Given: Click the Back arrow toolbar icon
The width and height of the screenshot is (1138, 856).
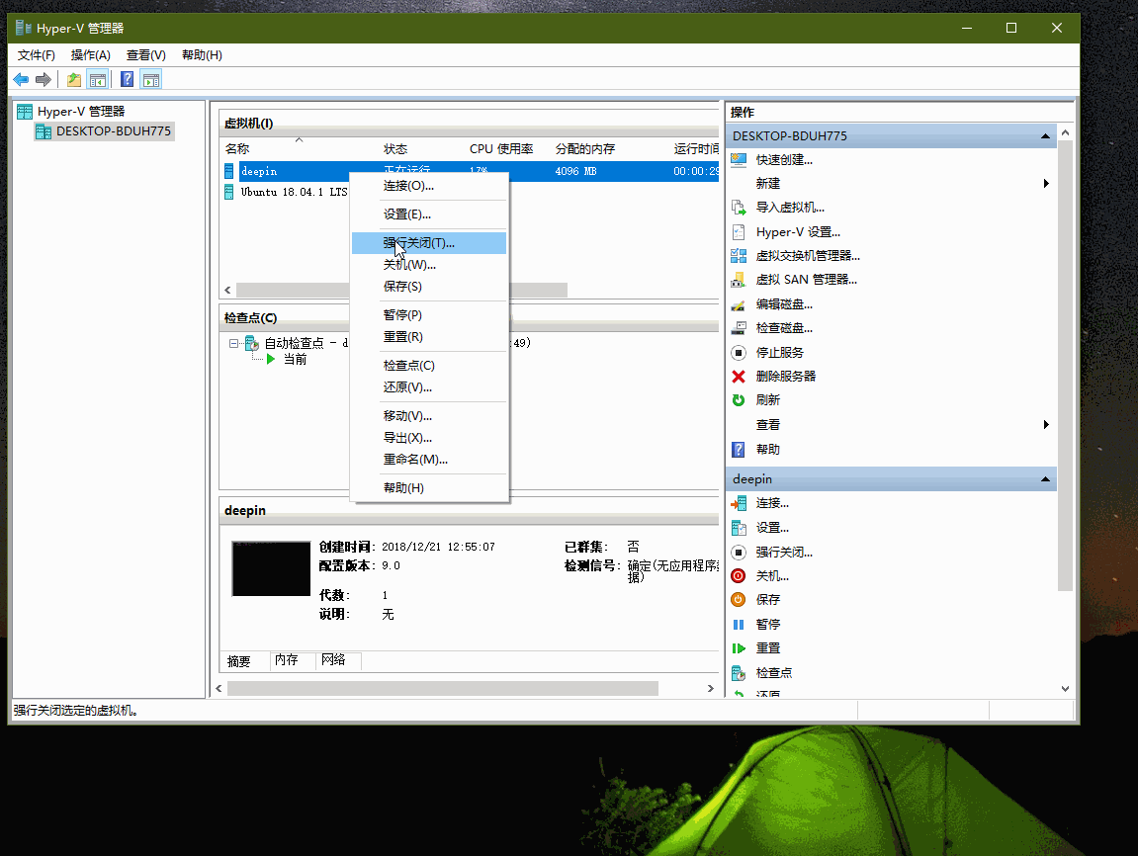Looking at the screenshot, I should 21,80.
